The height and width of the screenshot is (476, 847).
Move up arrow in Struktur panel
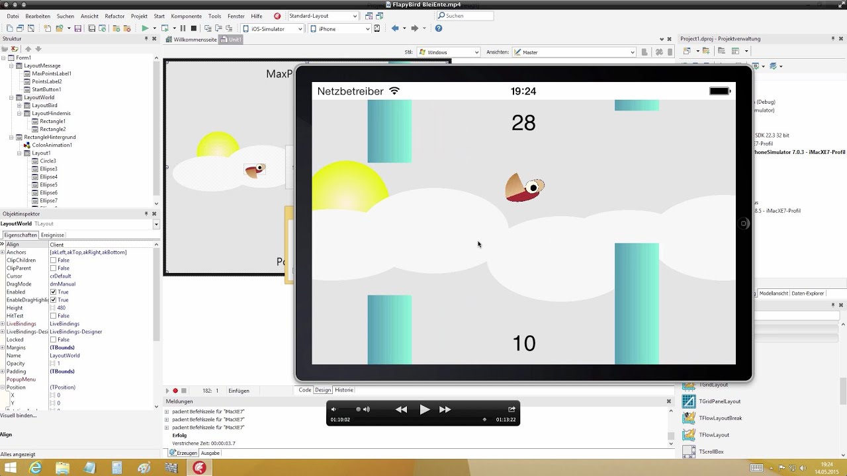coord(28,49)
